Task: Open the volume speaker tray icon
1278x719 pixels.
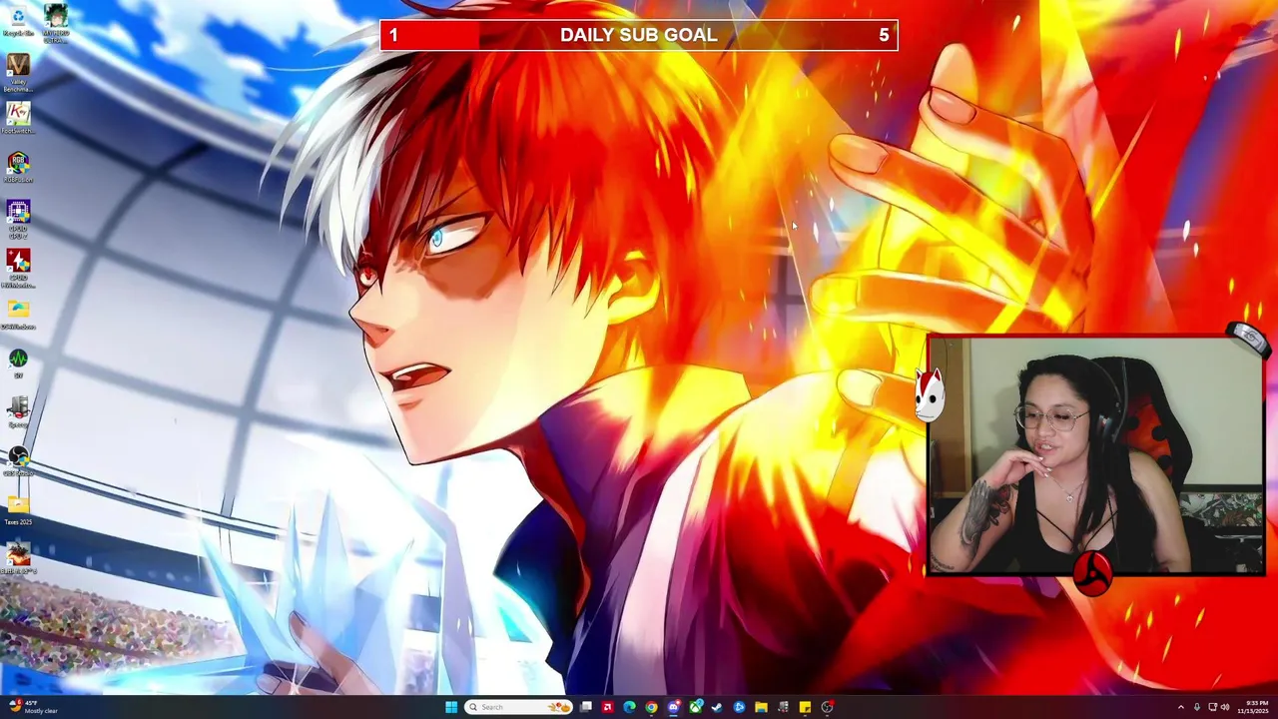Action: tap(1225, 707)
